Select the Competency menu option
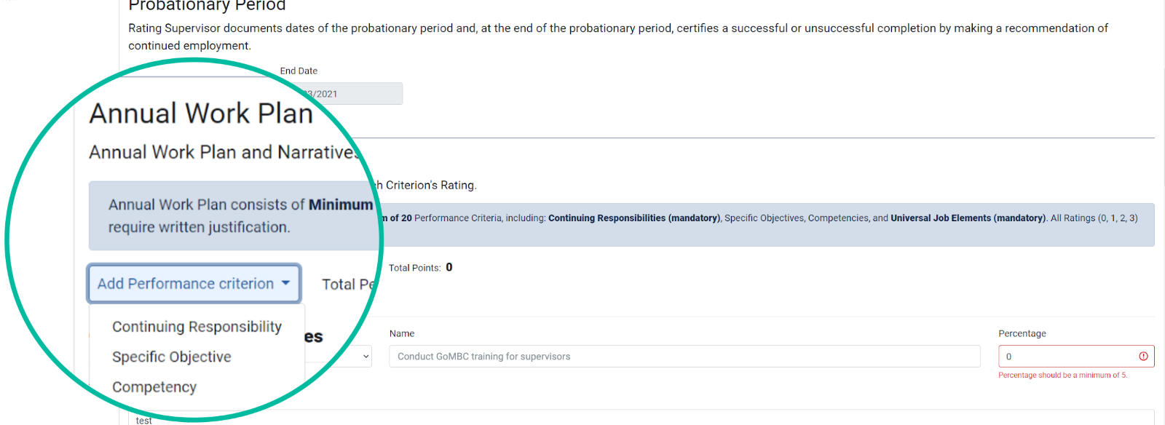This screenshot has height=425, width=1165. [154, 387]
